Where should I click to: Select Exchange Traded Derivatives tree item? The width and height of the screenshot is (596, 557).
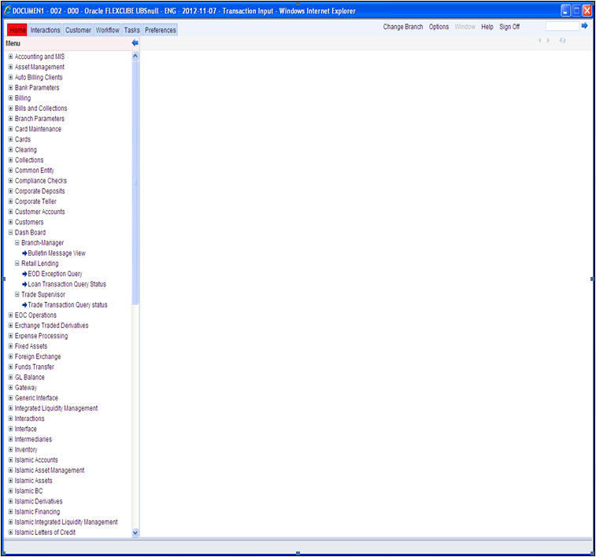coord(51,326)
